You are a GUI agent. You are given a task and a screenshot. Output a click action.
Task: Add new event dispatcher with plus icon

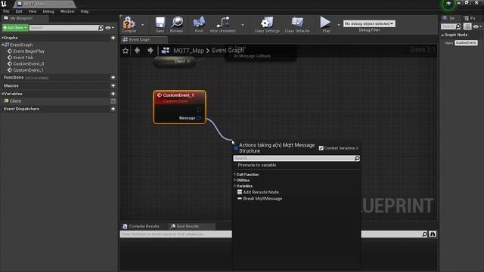[x=113, y=109]
